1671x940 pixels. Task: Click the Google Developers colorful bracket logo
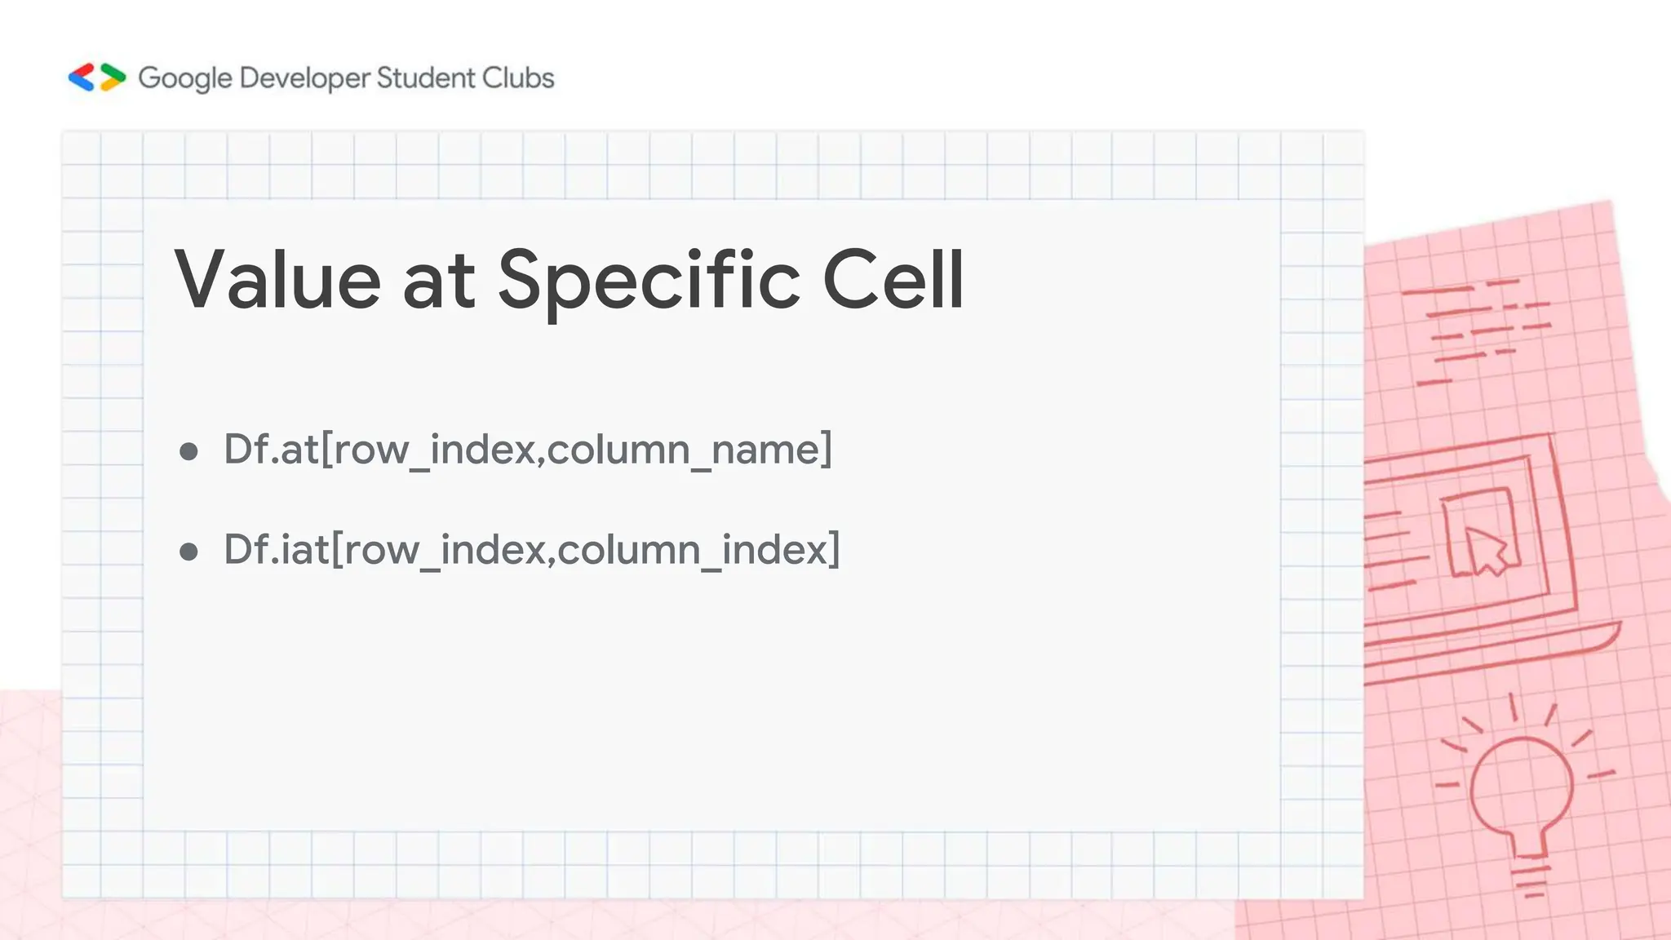pyautogui.click(x=97, y=78)
